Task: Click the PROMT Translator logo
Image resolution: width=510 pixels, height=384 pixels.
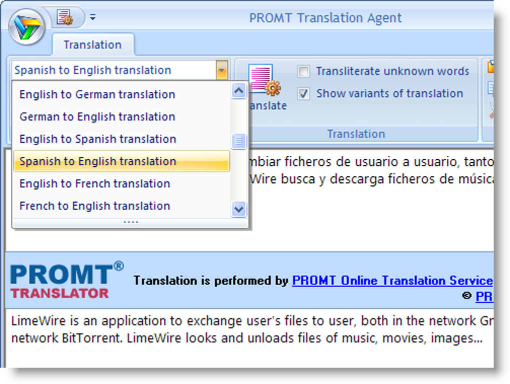Action: pyautogui.click(x=66, y=280)
